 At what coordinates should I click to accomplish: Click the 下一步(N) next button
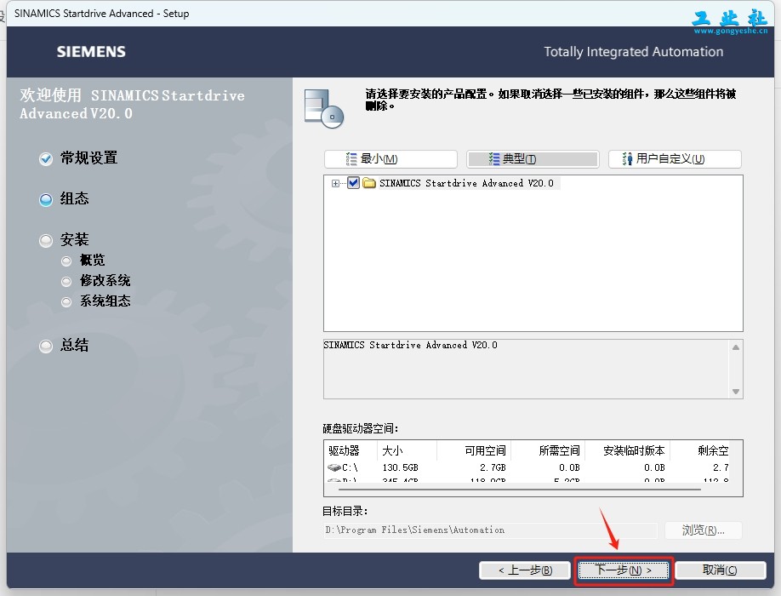click(x=623, y=570)
